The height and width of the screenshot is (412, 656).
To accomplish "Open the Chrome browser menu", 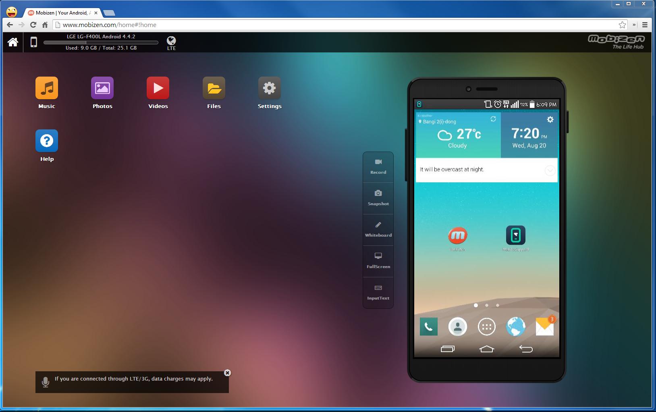I will click(644, 25).
